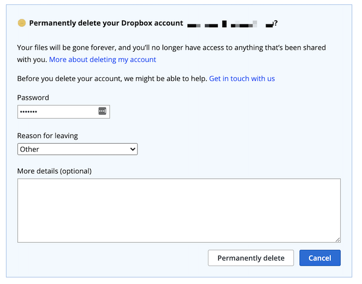The height and width of the screenshot is (284, 362).
Task: Follow the Get in touch with us link
Action: click(242, 79)
